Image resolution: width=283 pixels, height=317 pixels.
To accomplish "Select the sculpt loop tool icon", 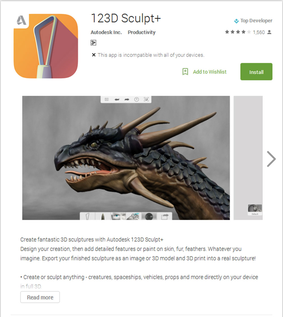I will coord(87,216).
